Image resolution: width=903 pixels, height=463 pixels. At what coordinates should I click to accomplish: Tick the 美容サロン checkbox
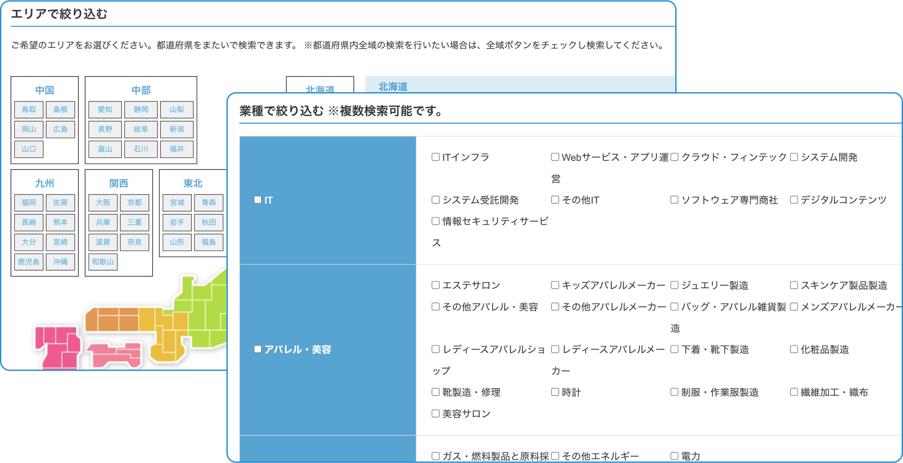coord(435,413)
